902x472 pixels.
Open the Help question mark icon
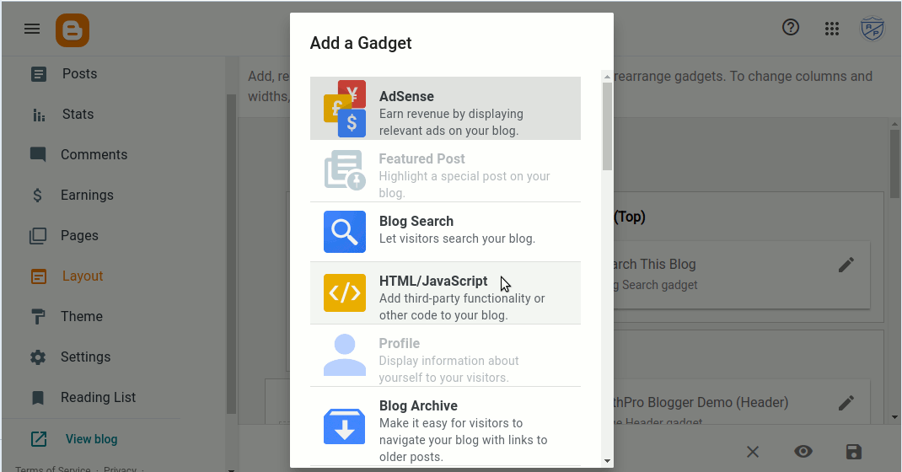[791, 28]
